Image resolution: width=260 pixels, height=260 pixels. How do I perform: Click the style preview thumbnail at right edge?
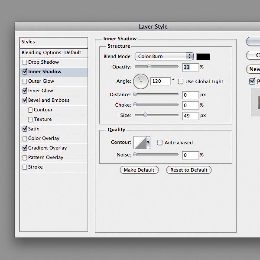[x=256, y=102]
